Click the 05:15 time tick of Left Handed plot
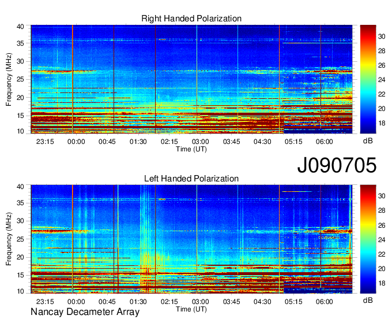The width and height of the screenshot is (392, 319). point(293,302)
